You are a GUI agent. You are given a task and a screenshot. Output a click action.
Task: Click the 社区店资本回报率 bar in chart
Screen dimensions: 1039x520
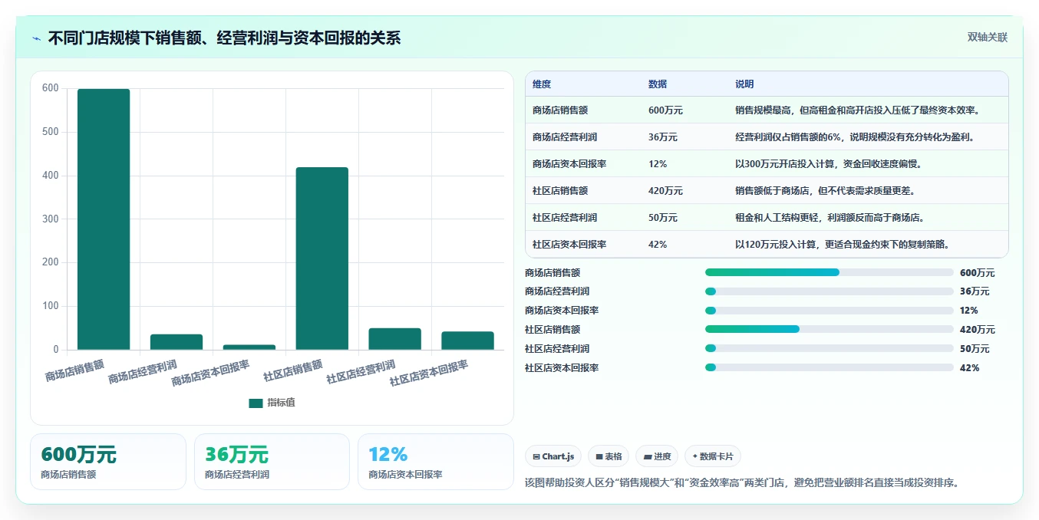click(x=468, y=341)
